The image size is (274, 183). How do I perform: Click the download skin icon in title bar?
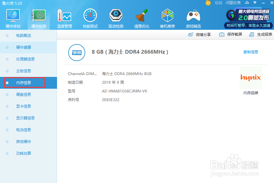coord(247,2)
